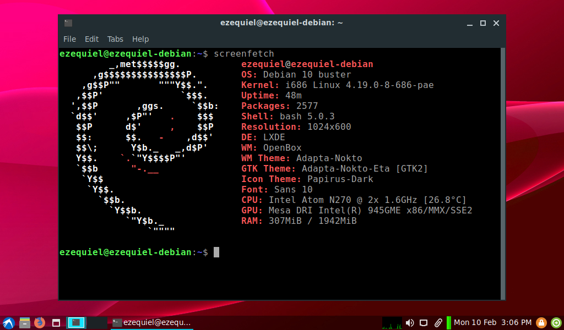Open the File menu
564x330 pixels.
[69, 39]
